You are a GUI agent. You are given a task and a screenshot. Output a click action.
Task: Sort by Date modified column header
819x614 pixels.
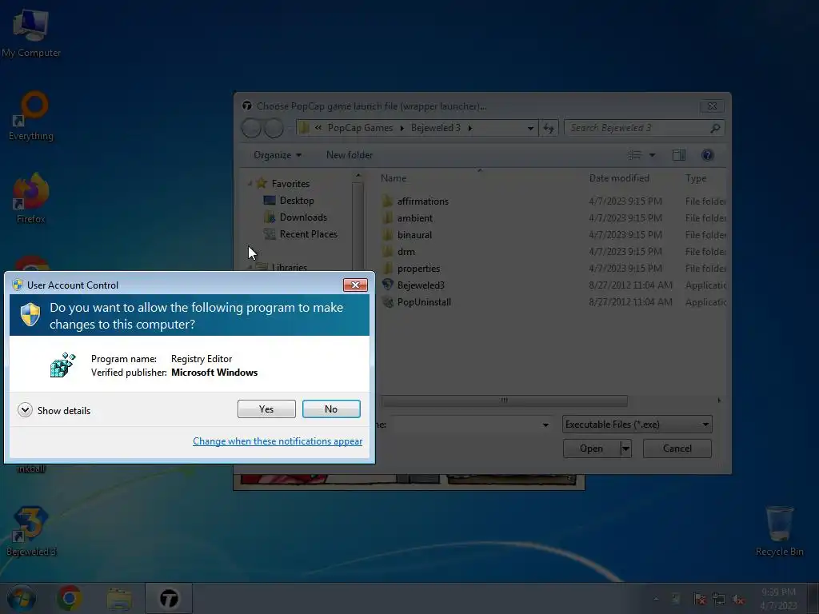619,178
